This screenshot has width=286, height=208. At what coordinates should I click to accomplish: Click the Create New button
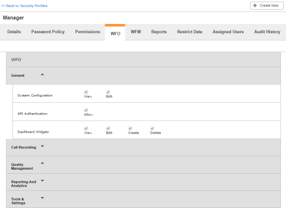[267, 6]
